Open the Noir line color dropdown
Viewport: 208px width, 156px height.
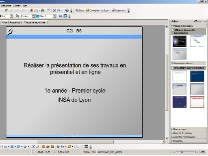tap(11, 16)
